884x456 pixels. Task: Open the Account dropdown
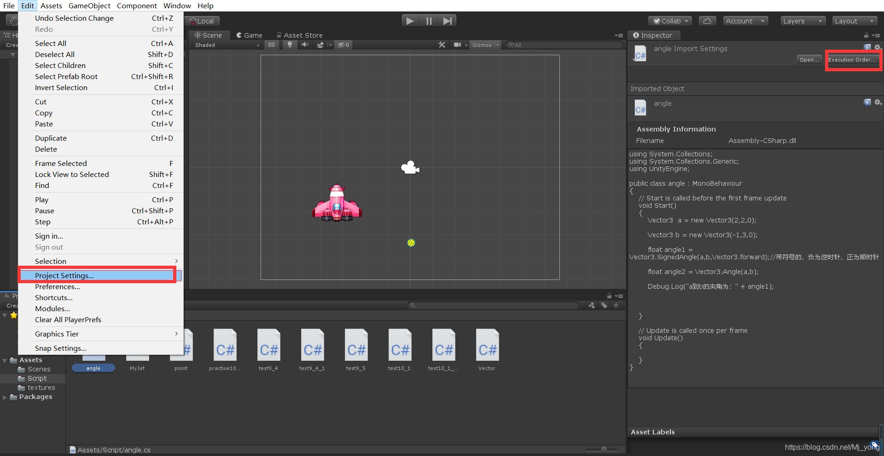pyautogui.click(x=745, y=21)
